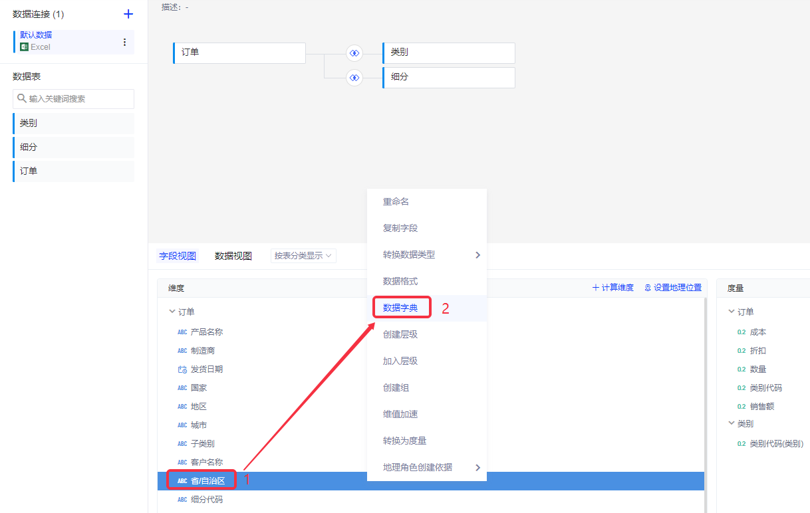Click the 设置地理位置 icon link
Viewport: 810px width, 513px height.
pos(648,288)
